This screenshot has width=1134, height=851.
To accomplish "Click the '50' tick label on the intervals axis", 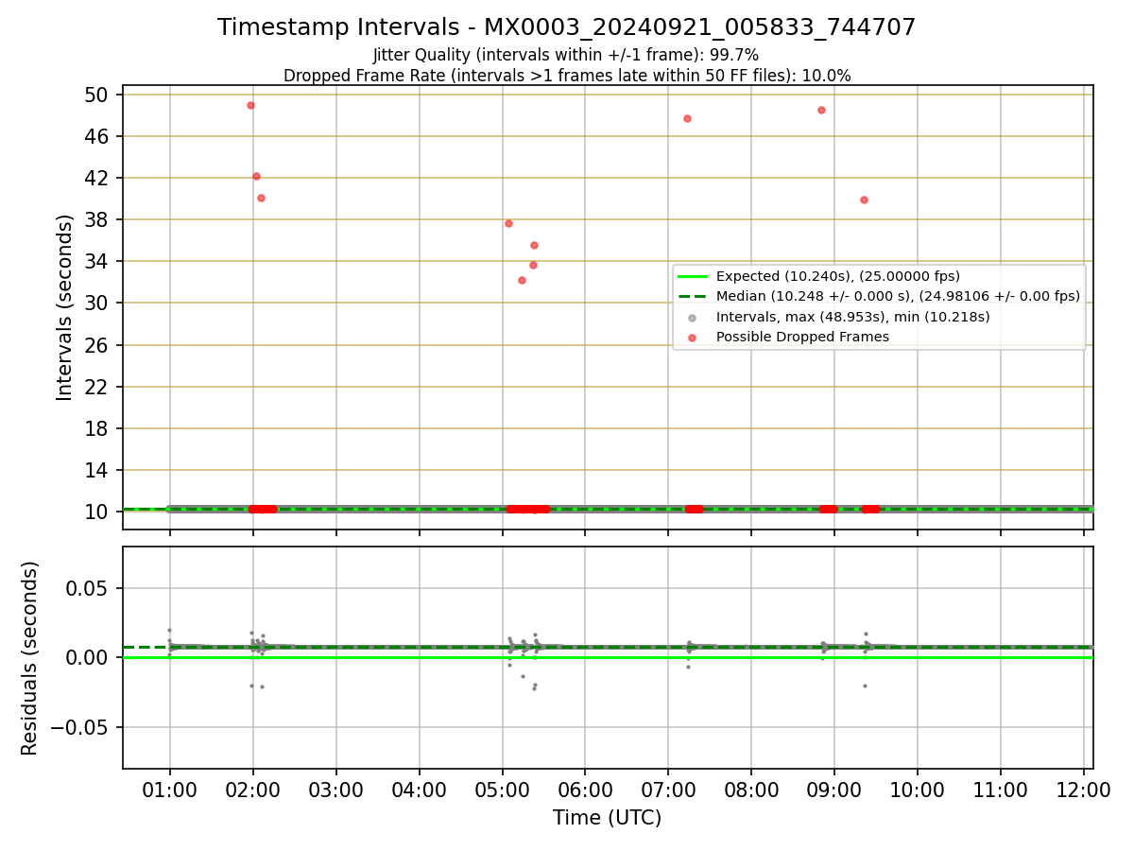I will [98, 95].
